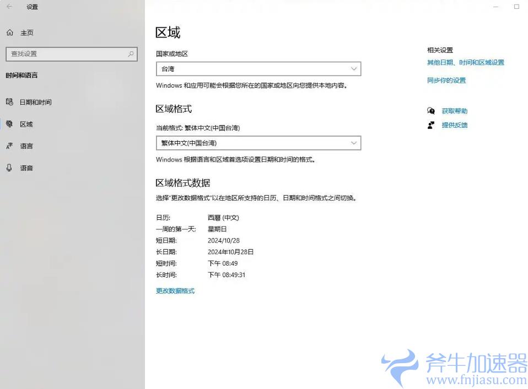Click the magnifier icon in the search box
528x389 pixels.
coord(131,54)
